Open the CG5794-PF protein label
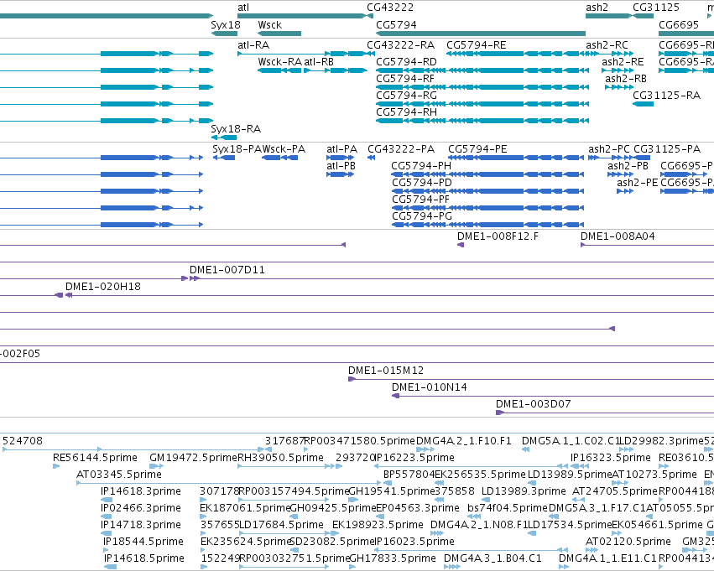 pos(420,200)
